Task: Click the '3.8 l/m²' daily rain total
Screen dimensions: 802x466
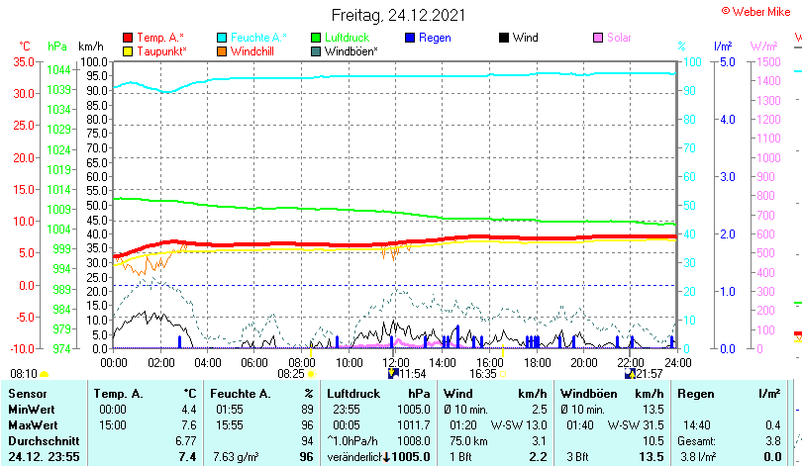Action: coord(698,457)
